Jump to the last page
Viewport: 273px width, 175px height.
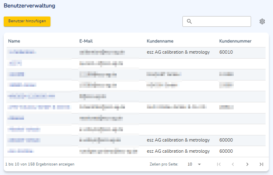(x=261, y=164)
